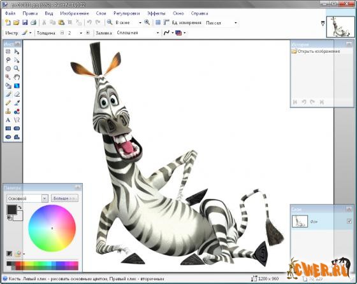Toggle visibility checkbox of Фон layer
Viewport: 357px width, 284px height.
click(x=349, y=221)
